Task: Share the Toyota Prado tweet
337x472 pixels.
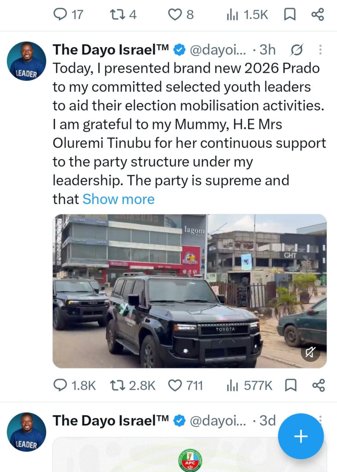Action: click(x=318, y=385)
